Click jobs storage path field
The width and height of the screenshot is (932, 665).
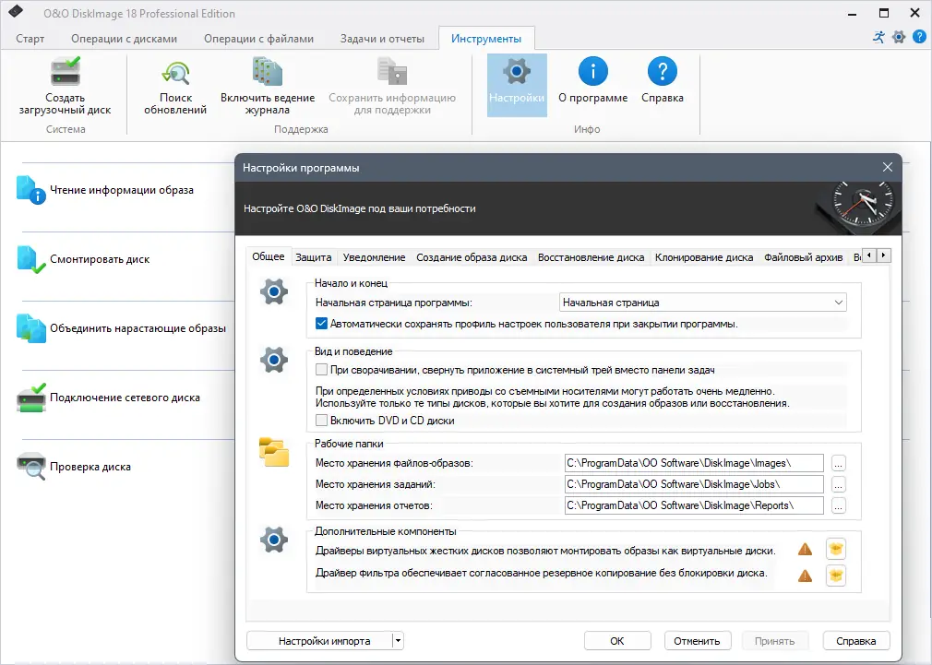point(694,484)
